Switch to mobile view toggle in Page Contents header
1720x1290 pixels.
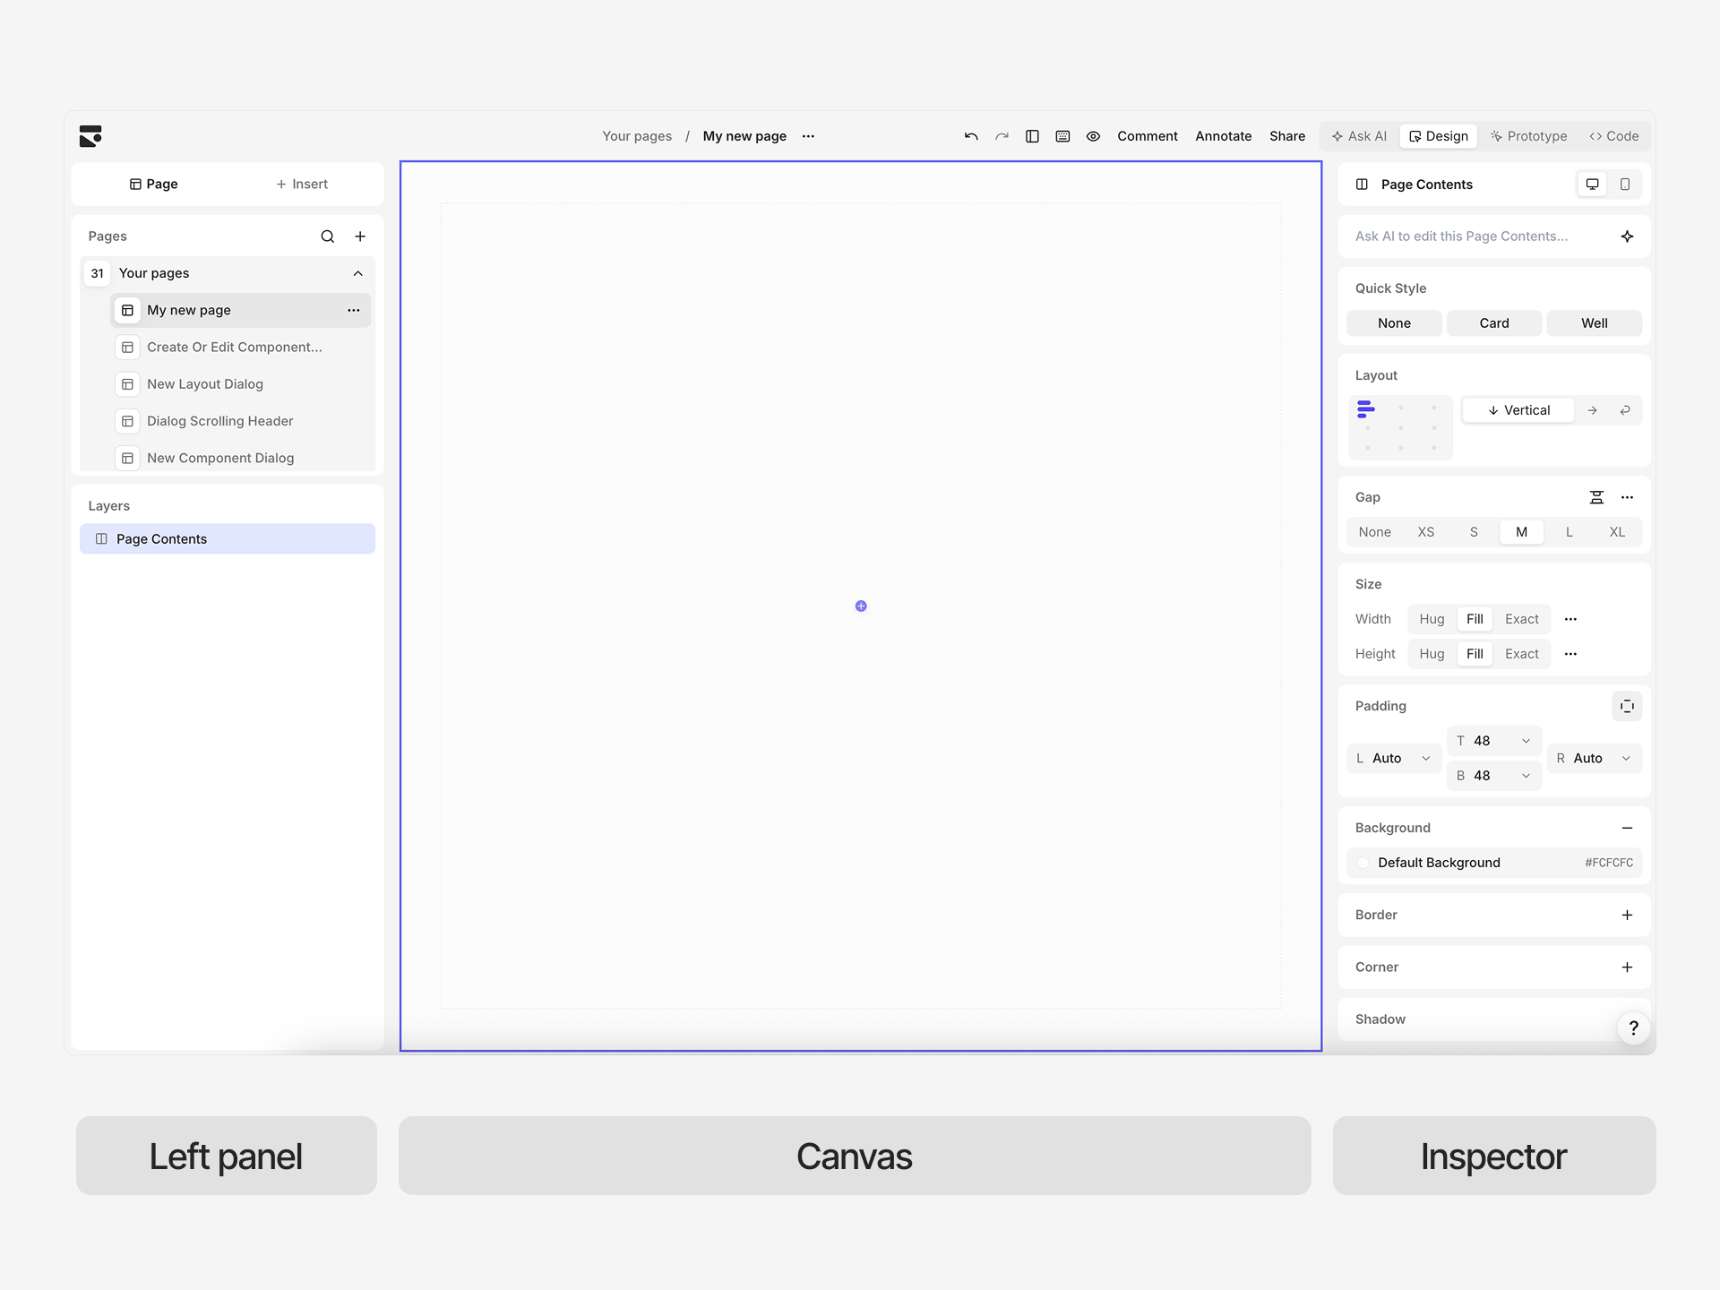1625,184
